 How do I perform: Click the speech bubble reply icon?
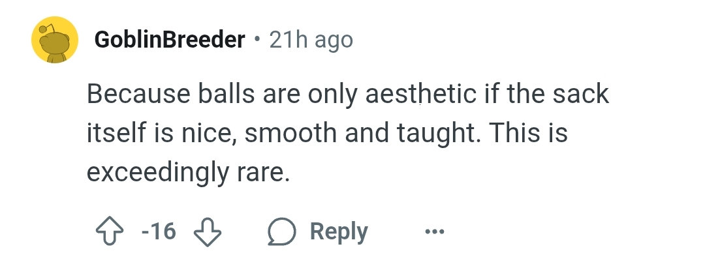[x=282, y=232]
